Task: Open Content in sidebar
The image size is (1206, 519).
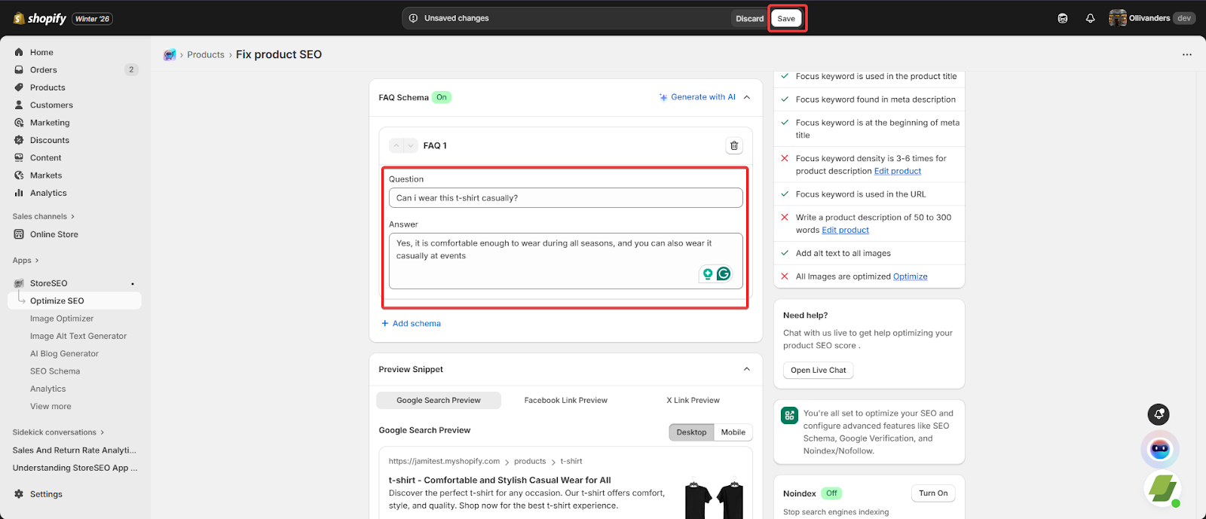Action: click(46, 157)
